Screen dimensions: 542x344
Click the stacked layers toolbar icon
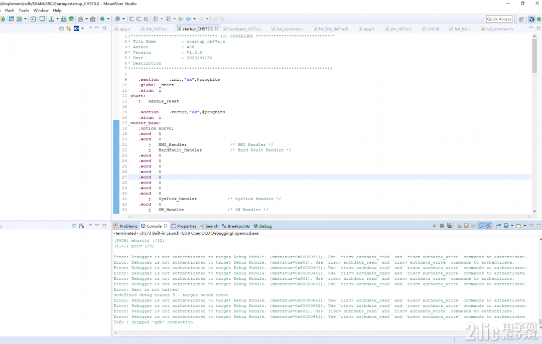pyautogui.click(x=71, y=19)
